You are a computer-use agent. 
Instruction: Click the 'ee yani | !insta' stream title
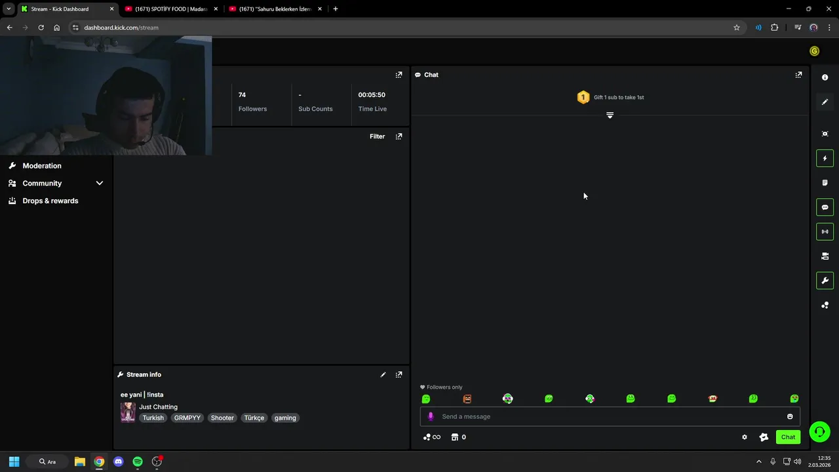tap(142, 395)
